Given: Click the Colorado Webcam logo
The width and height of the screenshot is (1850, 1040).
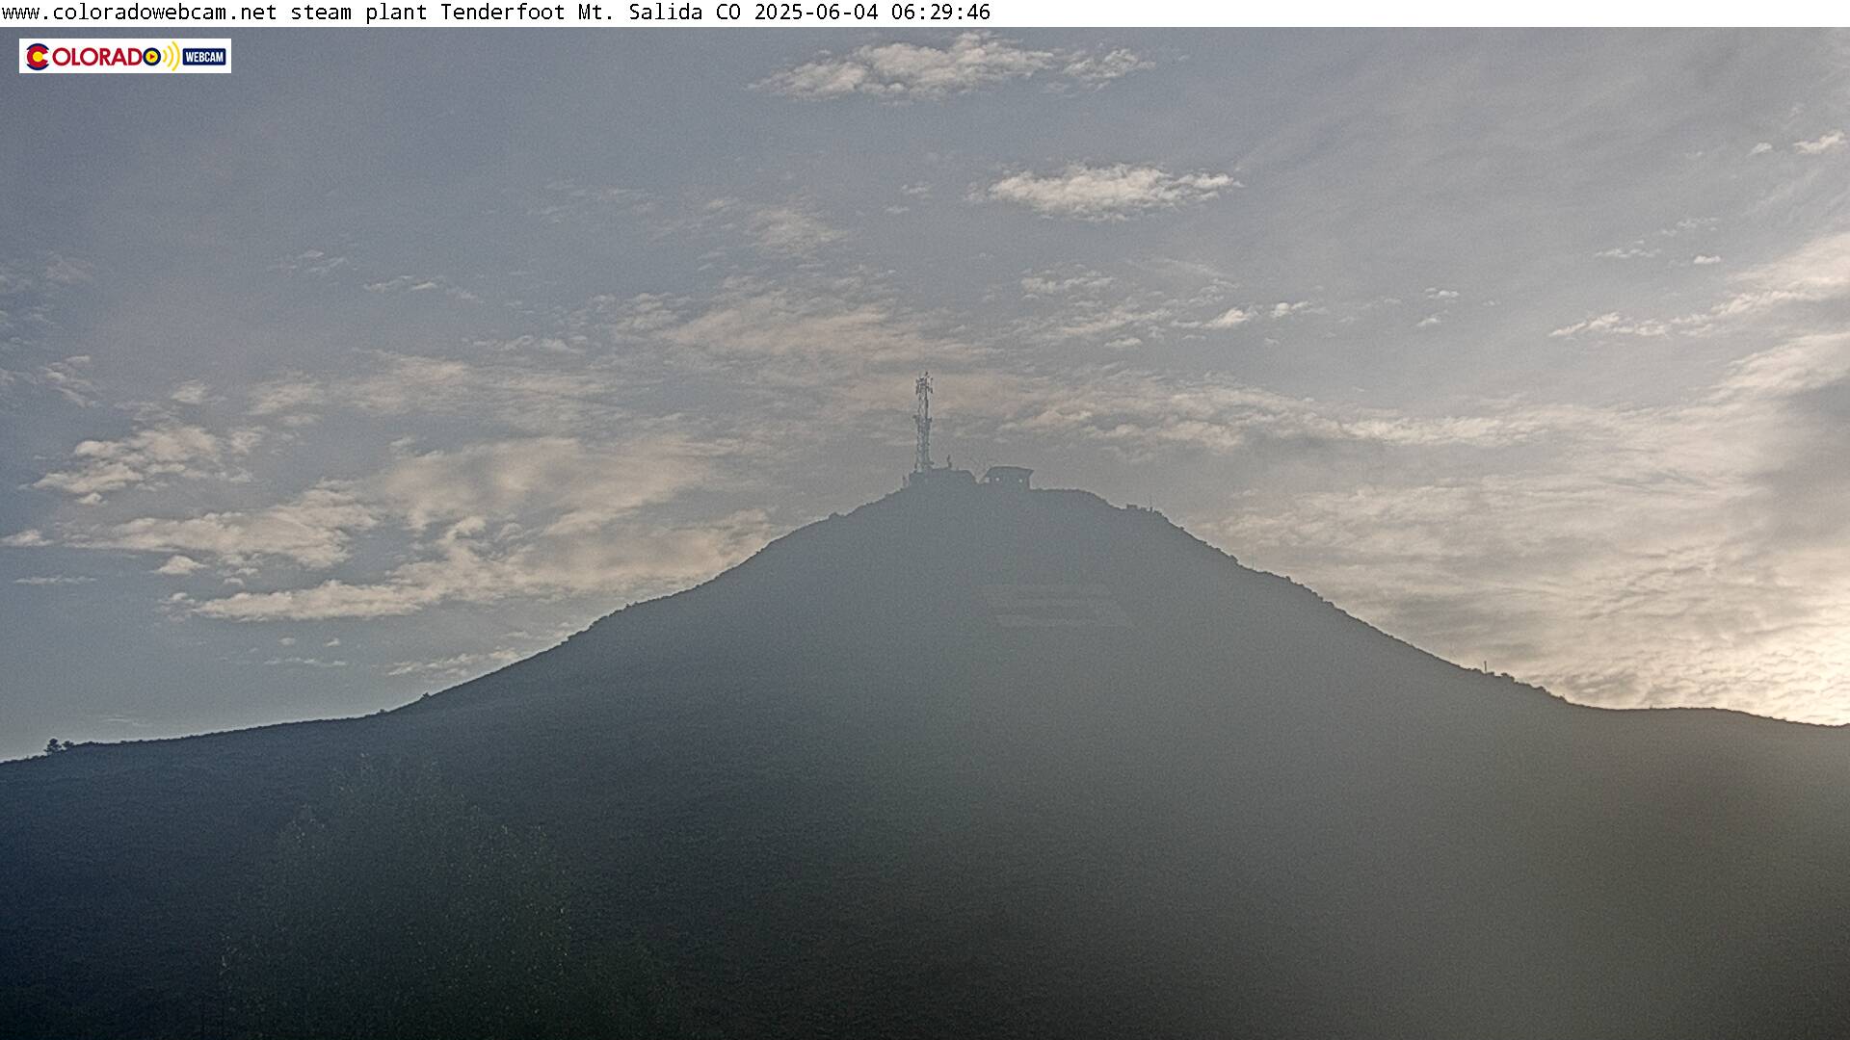Looking at the screenshot, I should [125, 56].
